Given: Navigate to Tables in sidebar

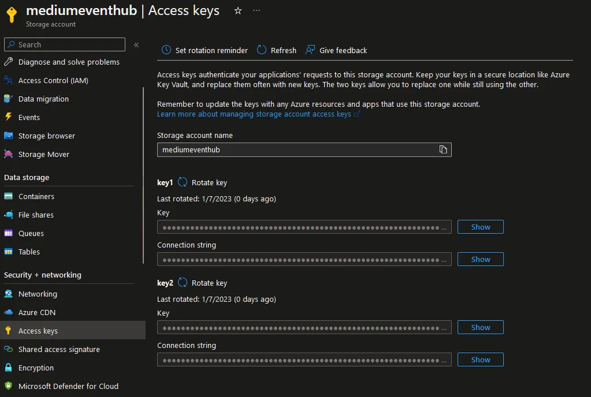Looking at the screenshot, I should (29, 252).
